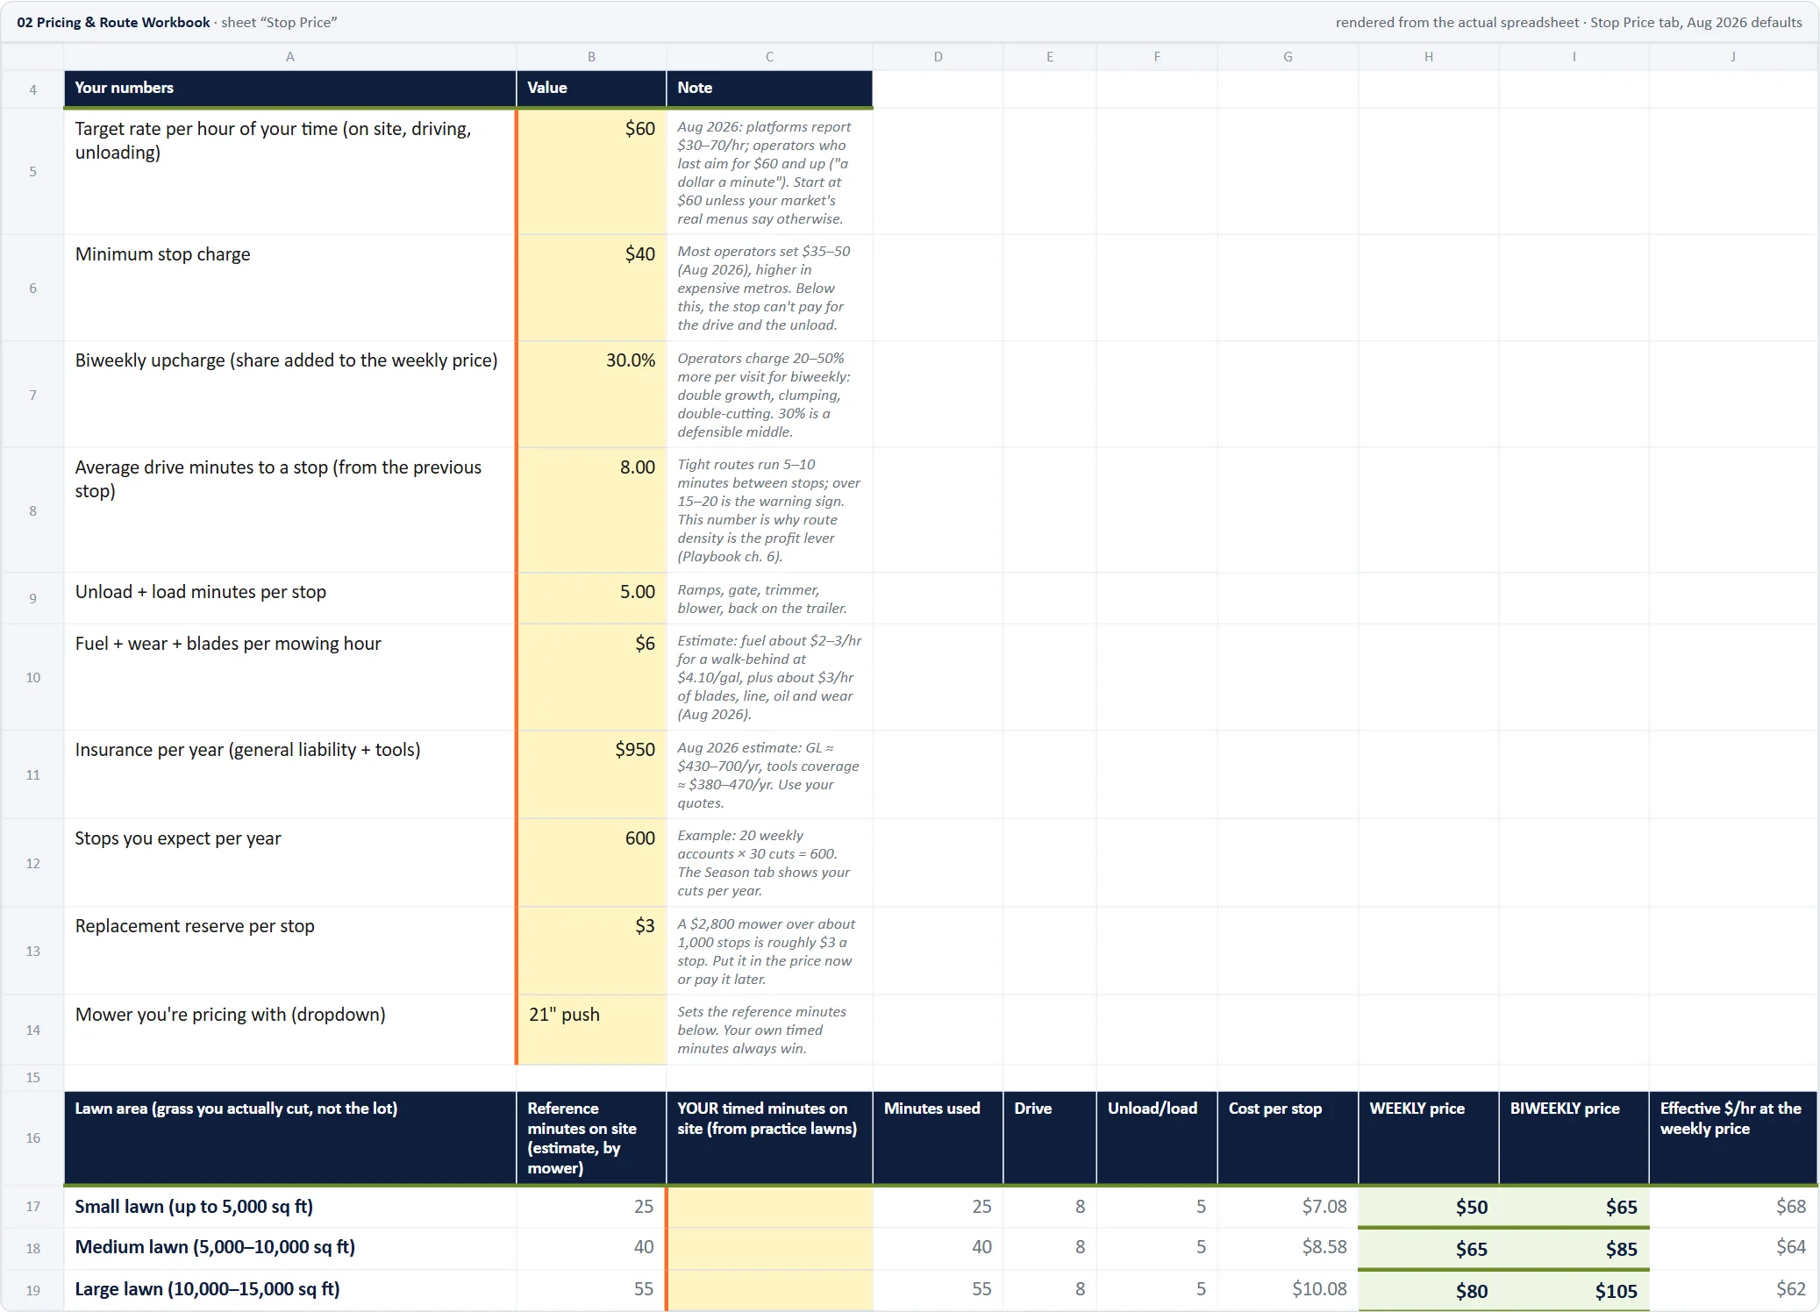Select the target rate per hour value $60
The height and width of the screenshot is (1312, 1820).
[x=591, y=171]
